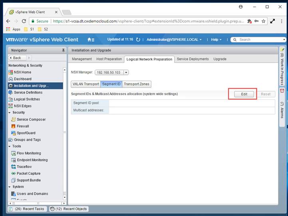Select the Logical Network Preparation tab
288x216 pixels.
coord(149,59)
